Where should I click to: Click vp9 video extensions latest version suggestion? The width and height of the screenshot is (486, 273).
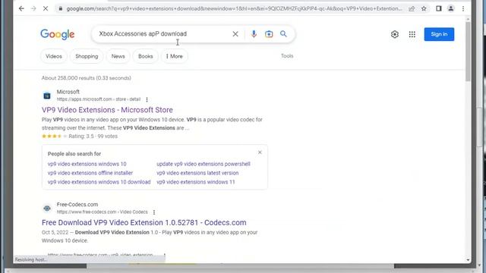[197, 173]
